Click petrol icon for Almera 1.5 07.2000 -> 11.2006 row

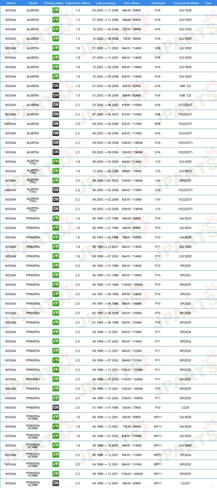coord(56,20)
